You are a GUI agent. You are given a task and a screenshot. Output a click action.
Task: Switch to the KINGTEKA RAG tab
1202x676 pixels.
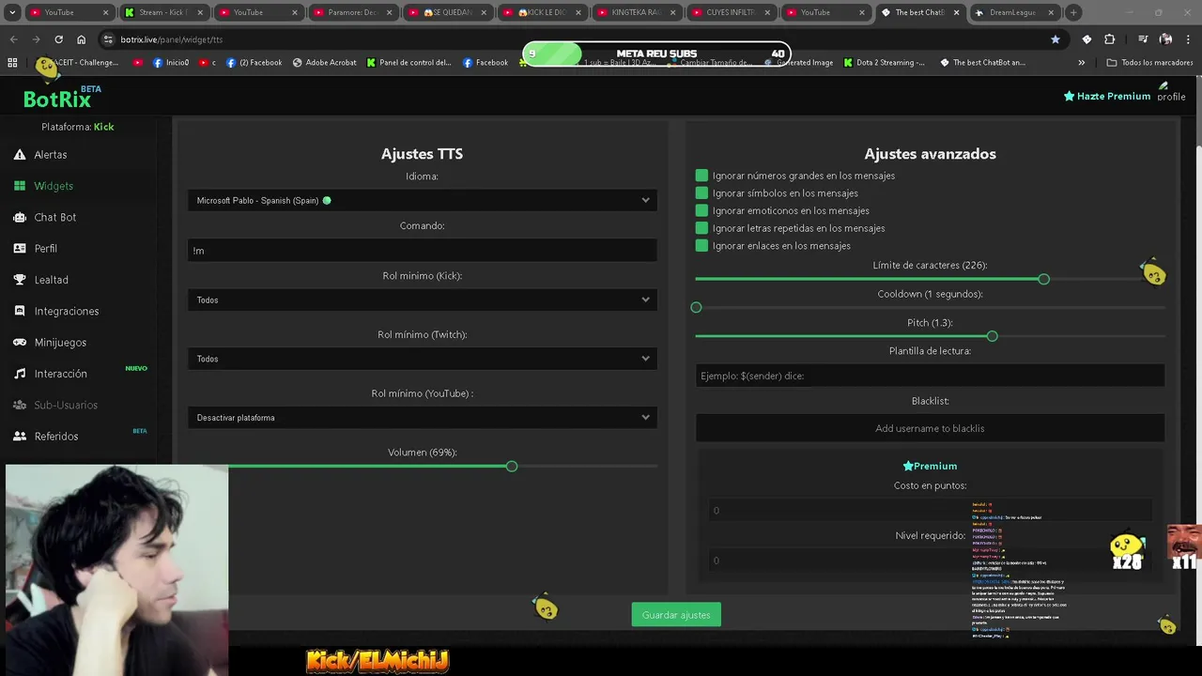click(636, 12)
